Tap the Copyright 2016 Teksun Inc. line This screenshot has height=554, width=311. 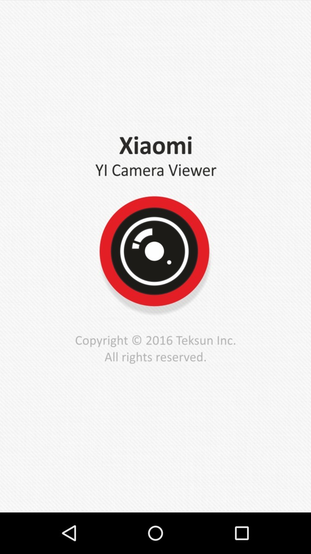coord(155,341)
